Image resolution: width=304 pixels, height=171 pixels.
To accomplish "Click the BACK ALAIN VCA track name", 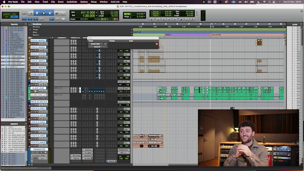I will click(x=39, y=102).
